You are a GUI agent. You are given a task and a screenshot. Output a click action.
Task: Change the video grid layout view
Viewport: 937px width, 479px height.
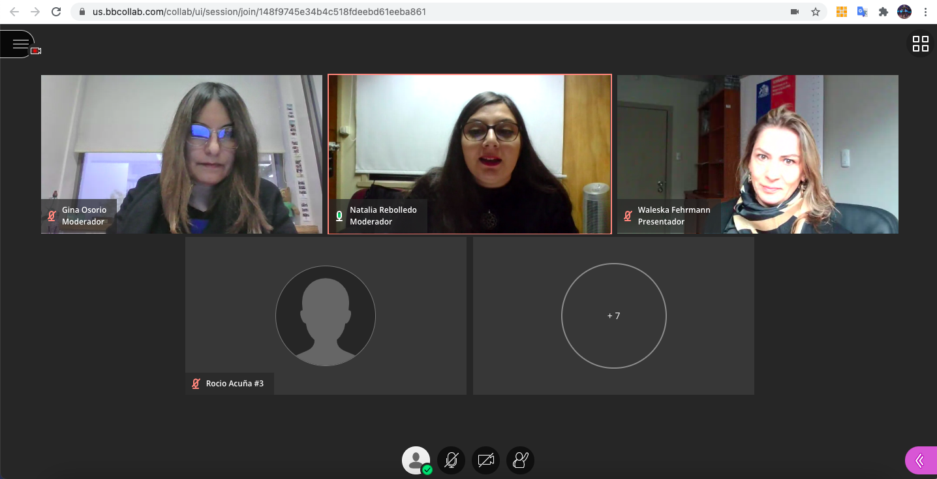pos(920,44)
